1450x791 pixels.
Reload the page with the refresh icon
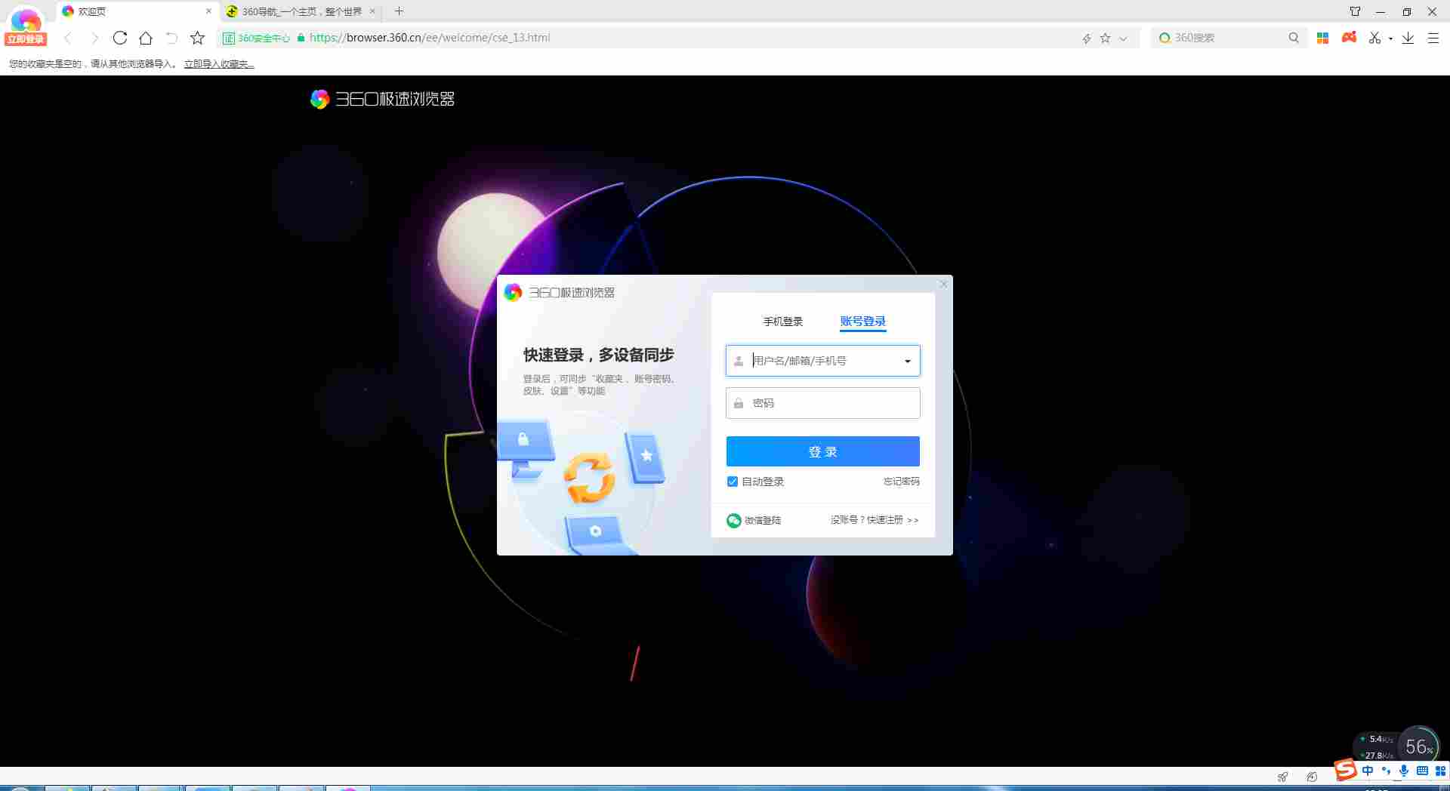(119, 38)
